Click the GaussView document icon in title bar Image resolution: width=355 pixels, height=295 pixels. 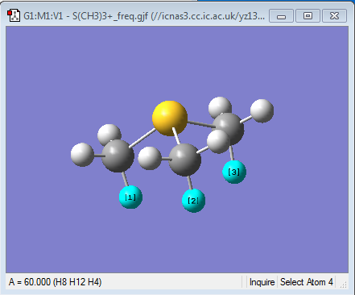point(14,16)
